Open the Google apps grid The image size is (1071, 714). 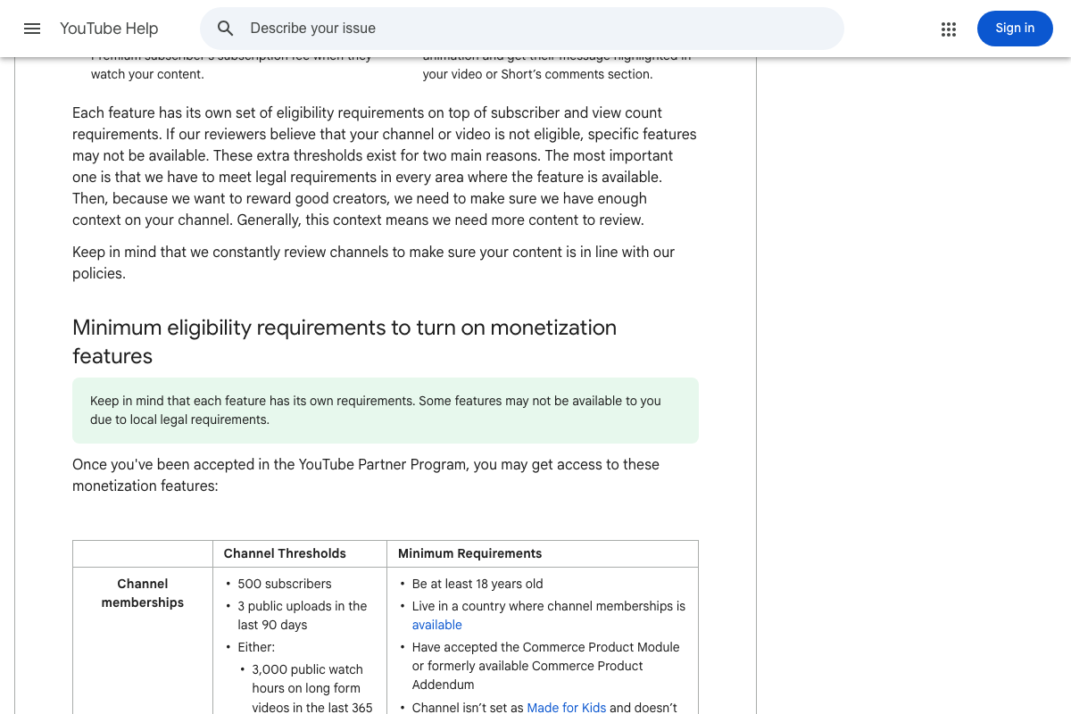(949, 29)
